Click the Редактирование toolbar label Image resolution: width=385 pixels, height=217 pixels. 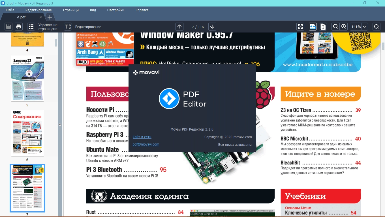(88, 27)
